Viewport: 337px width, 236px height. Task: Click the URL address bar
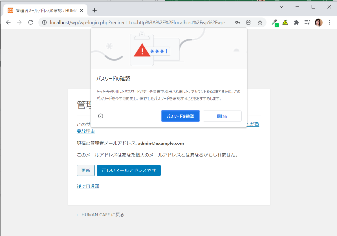click(138, 22)
